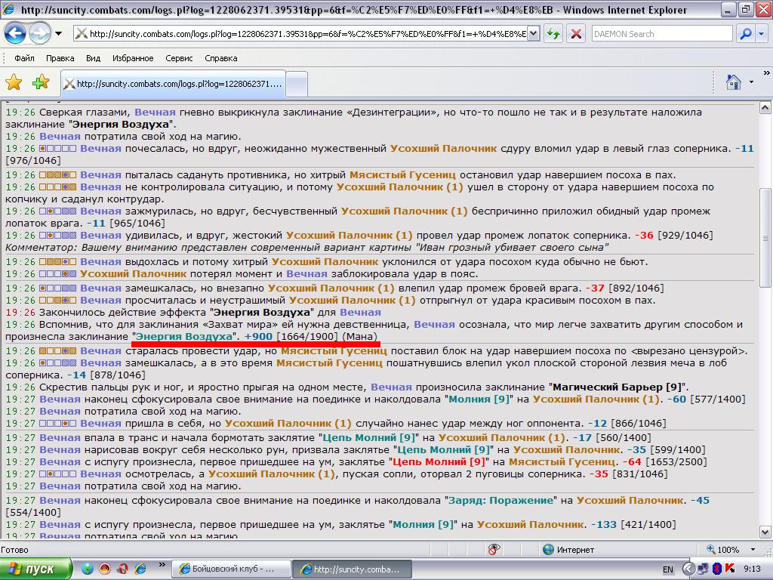Image resolution: width=773 pixels, height=580 pixels.
Task: Click the vertical scrollbar up arrow
Action: 765,107
